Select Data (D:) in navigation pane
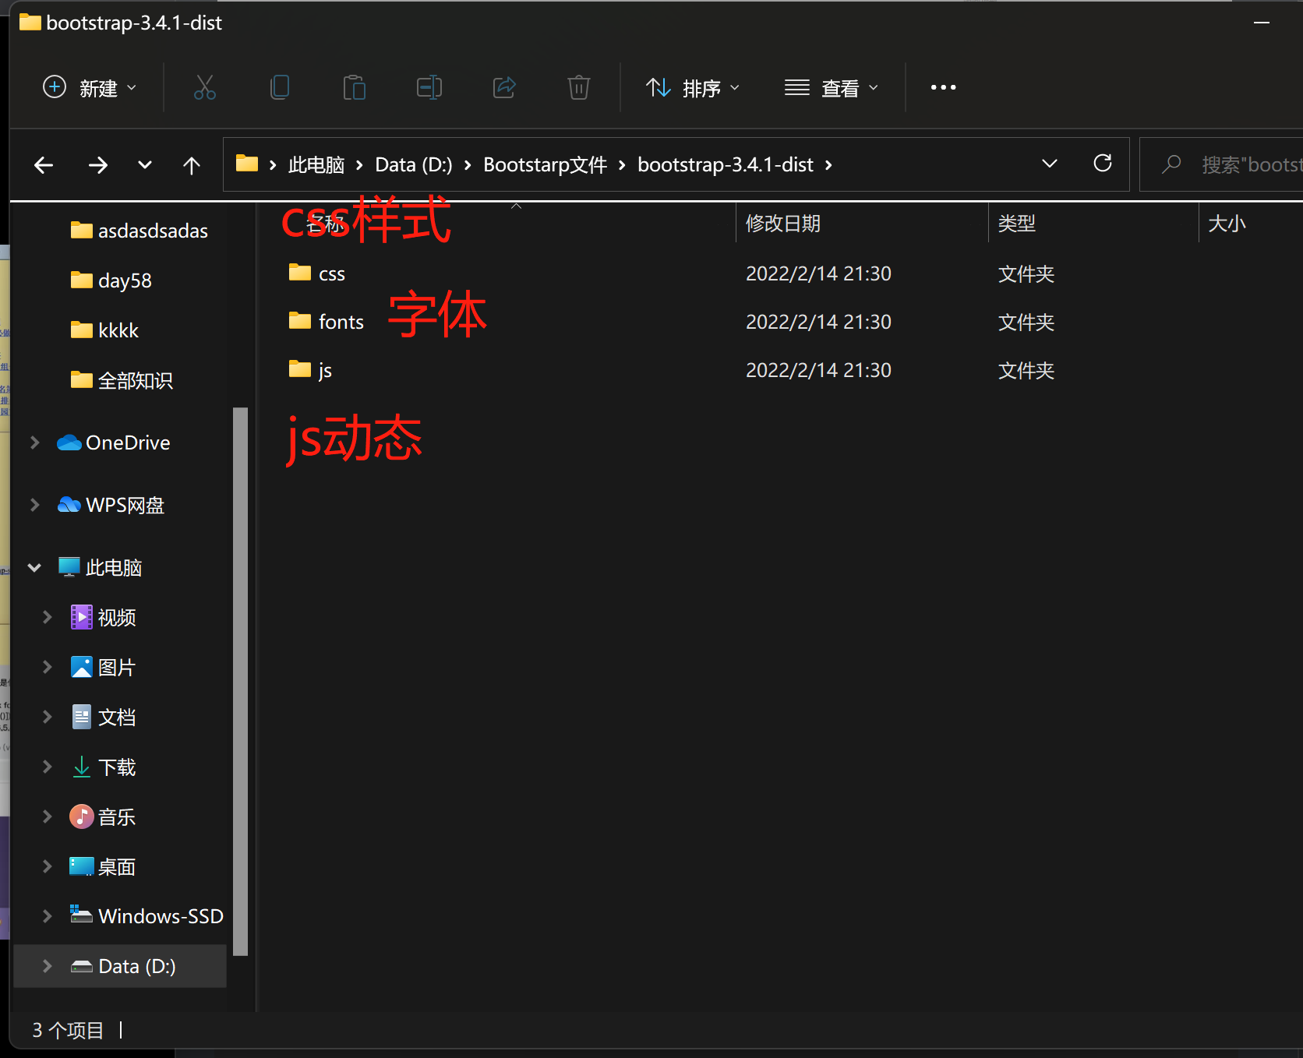 coord(136,966)
